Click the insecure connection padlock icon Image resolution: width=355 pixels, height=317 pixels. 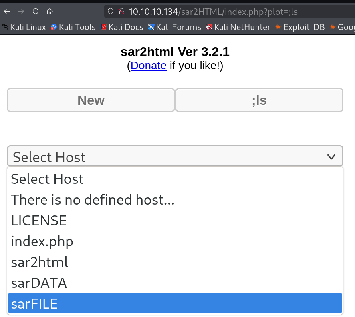click(122, 11)
